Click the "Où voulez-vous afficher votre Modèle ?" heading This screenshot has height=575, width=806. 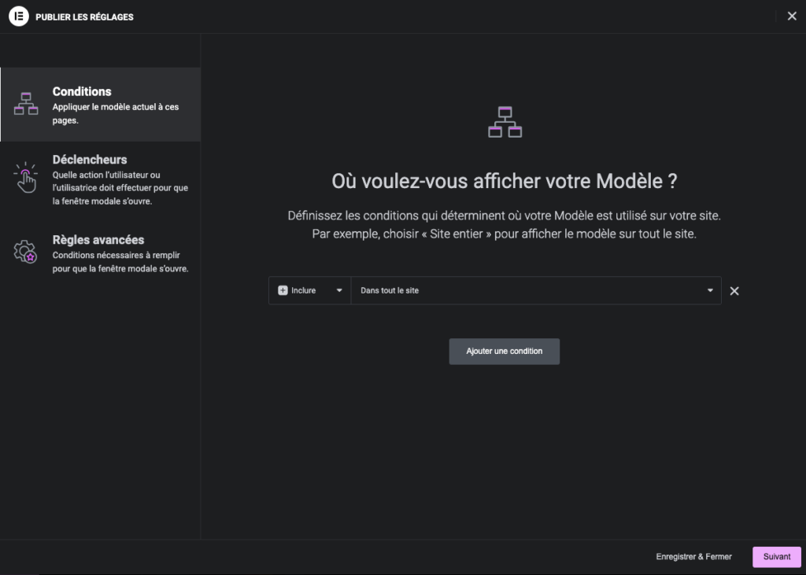[x=505, y=181]
